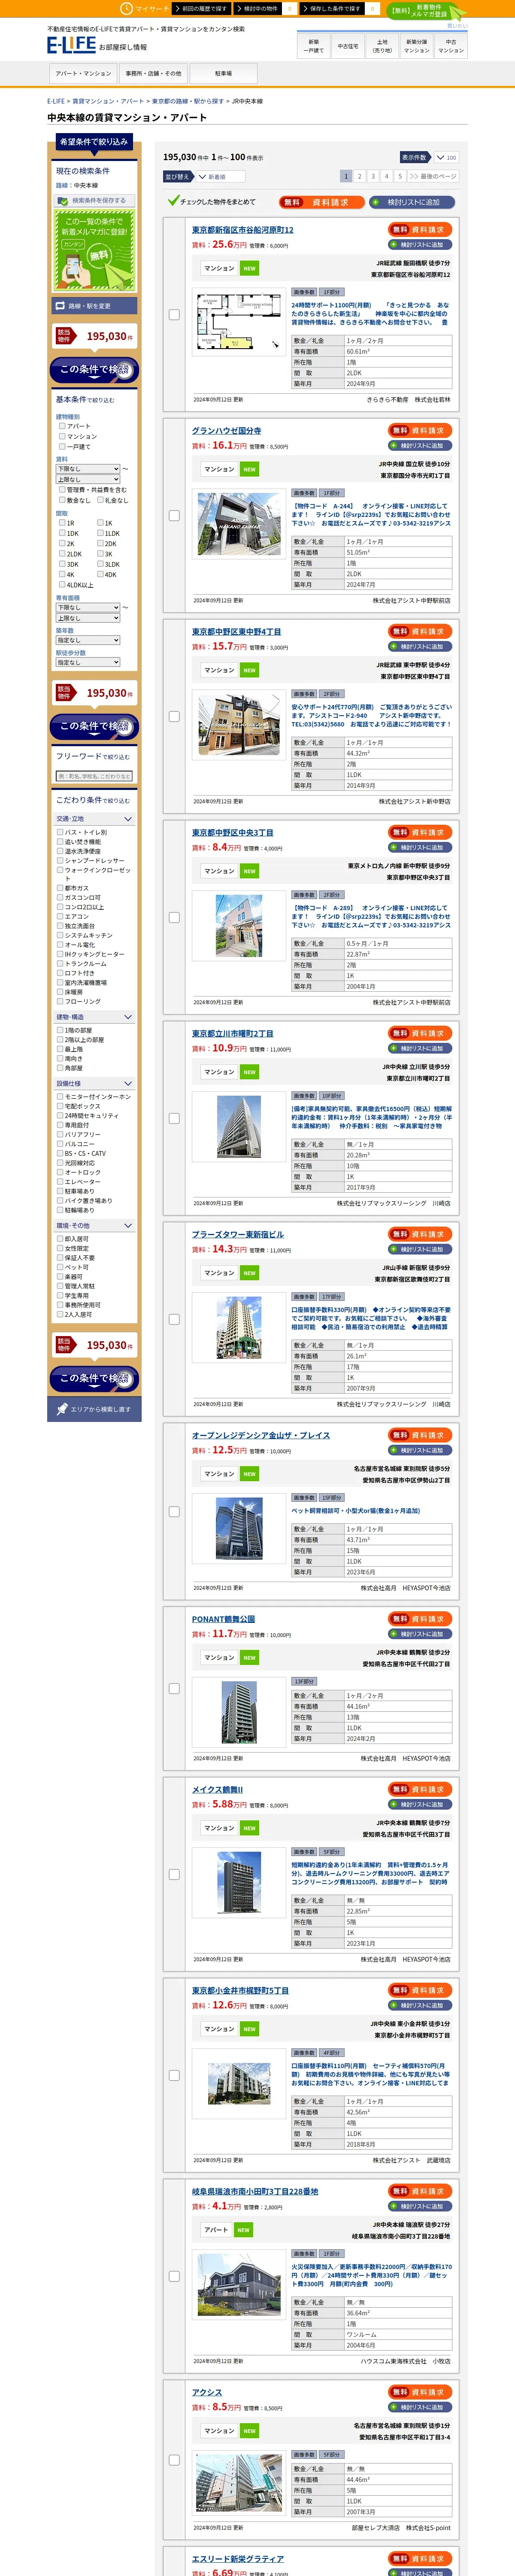
Task: Click この条件で検索 above エリアから検索し直す
Action: point(95,1378)
